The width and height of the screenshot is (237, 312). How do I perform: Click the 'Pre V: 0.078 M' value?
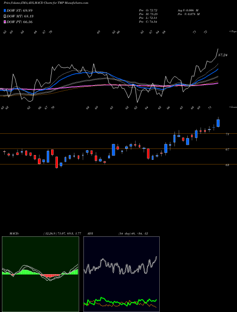coord(188,14)
